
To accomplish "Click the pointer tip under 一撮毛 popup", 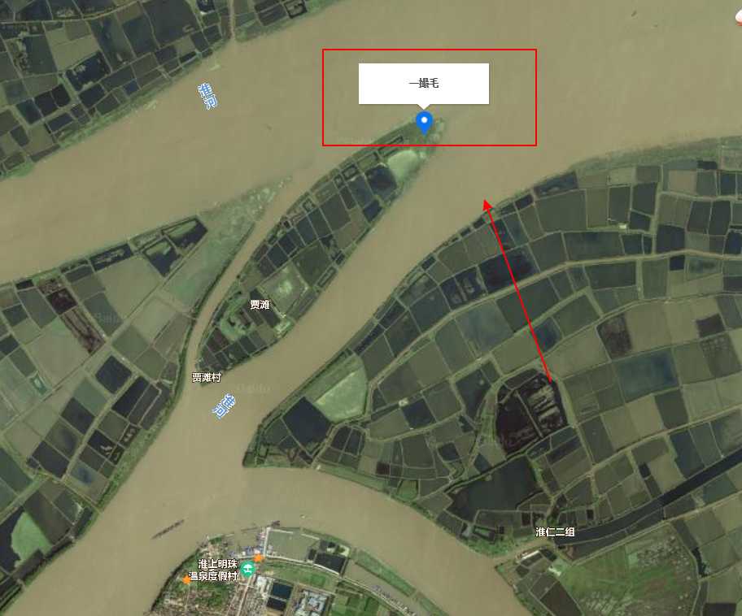I will [424, 108].
